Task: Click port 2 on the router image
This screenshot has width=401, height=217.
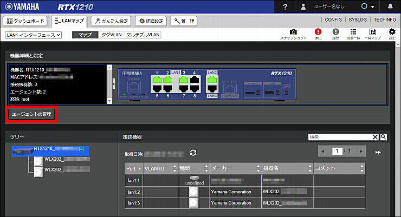Action: pos(168,80)
